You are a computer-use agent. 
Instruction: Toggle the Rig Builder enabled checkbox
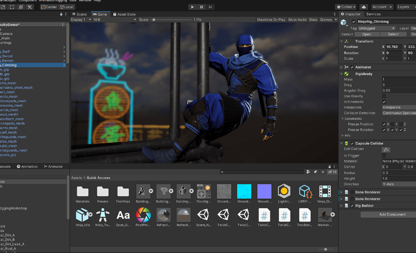tap(352, 206)
